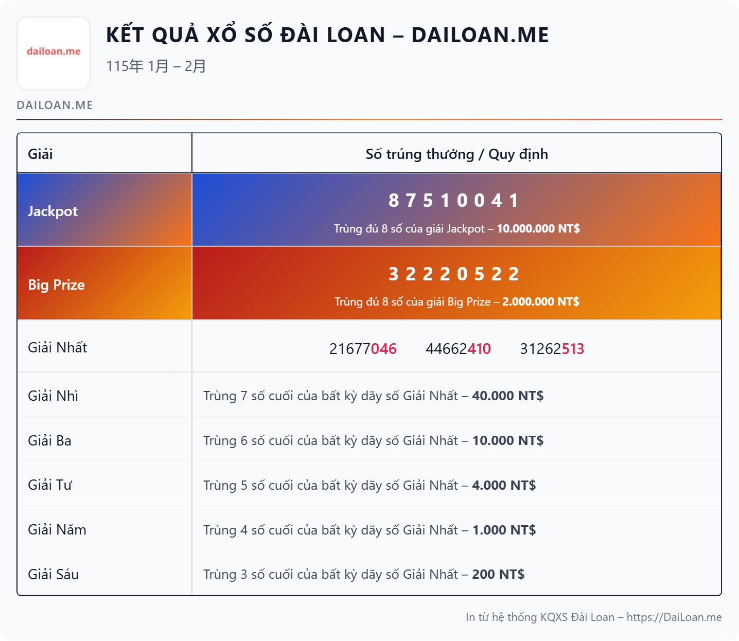Image resolution: width=739 pixels, height=641 pixels.
Task: Click the main results page title
Action: [327, 35]
